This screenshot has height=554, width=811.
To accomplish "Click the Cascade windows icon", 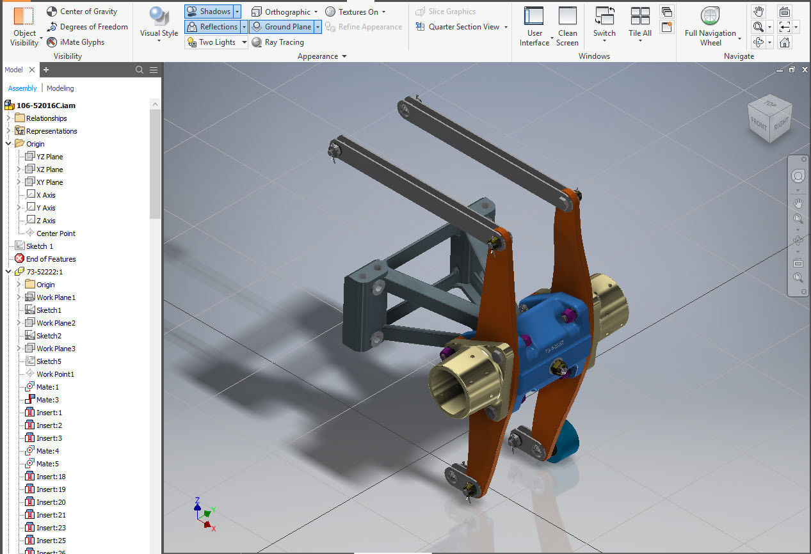I will click(x=666, y=12).
